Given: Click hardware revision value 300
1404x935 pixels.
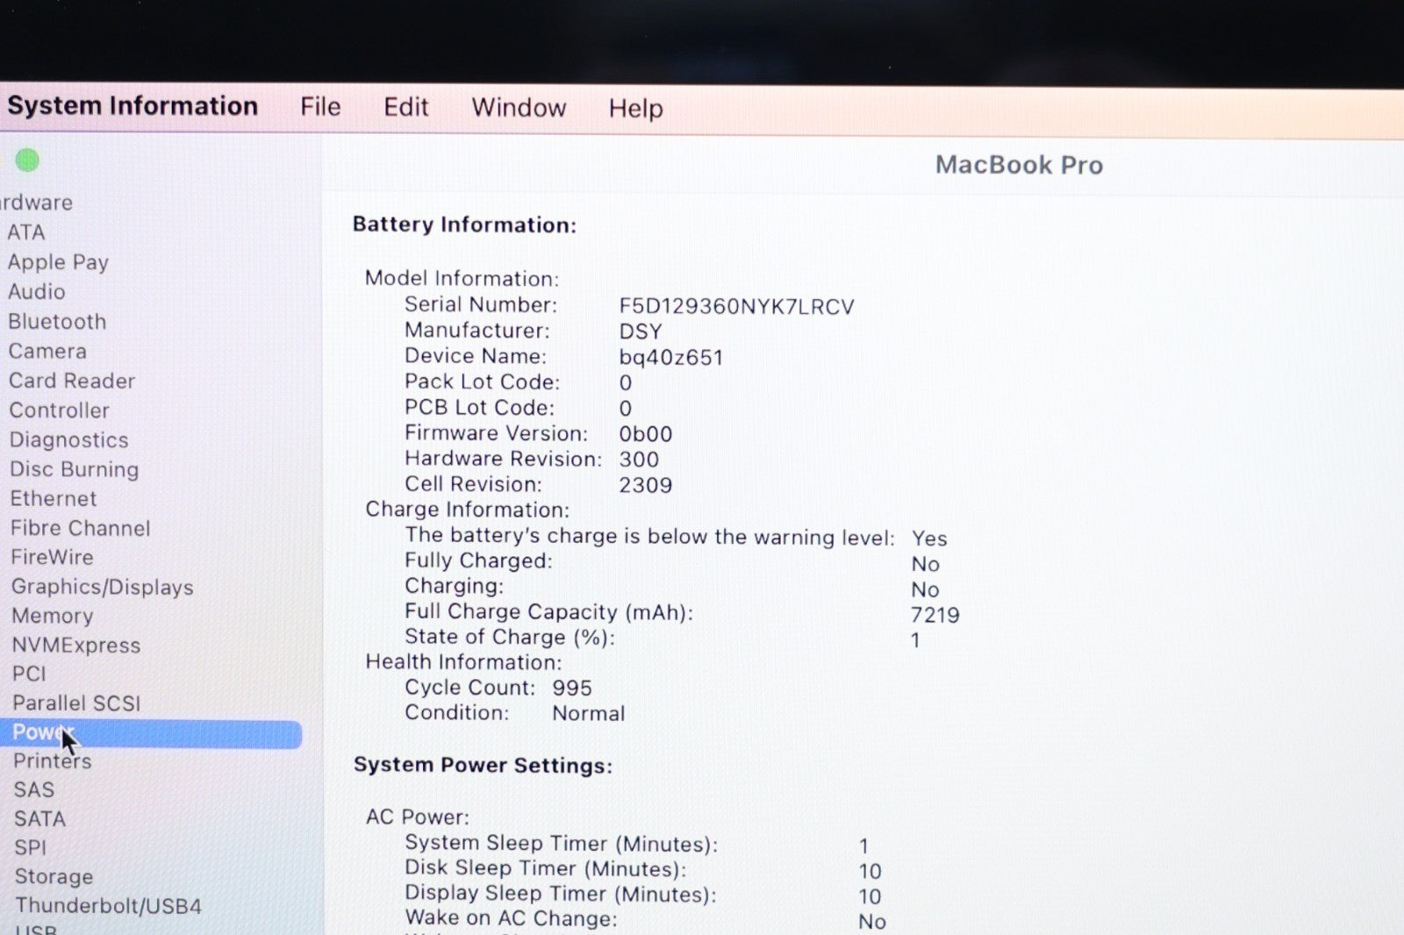Looking at the screenshot, I should pyautogui.click(x=639, y=460).
